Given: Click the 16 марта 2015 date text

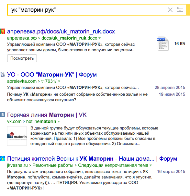Looking at the screenshot, I should 171,171.
